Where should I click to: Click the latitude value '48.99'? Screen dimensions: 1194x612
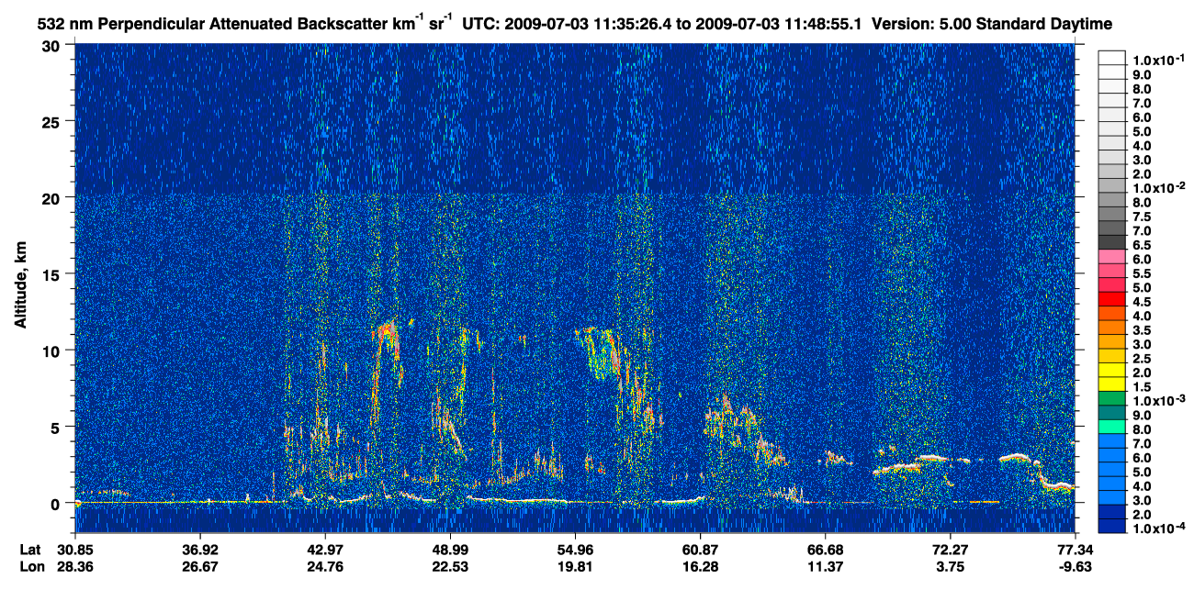(450, 549)
